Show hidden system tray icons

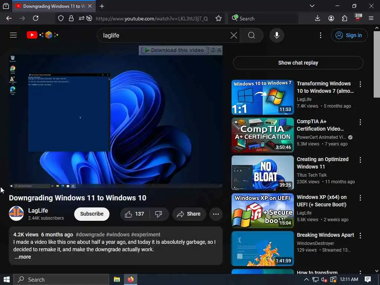pos(306,280)
